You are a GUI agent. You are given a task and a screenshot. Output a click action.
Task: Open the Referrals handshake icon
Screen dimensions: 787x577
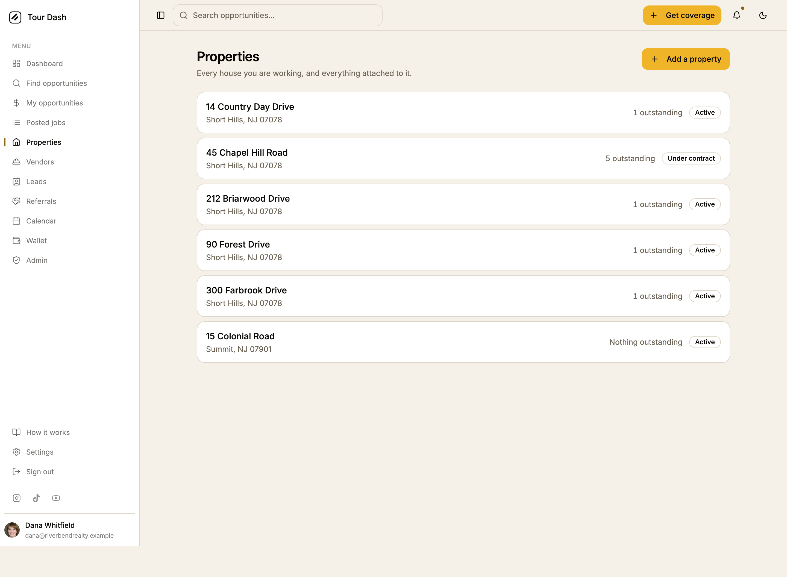(16, 201)
